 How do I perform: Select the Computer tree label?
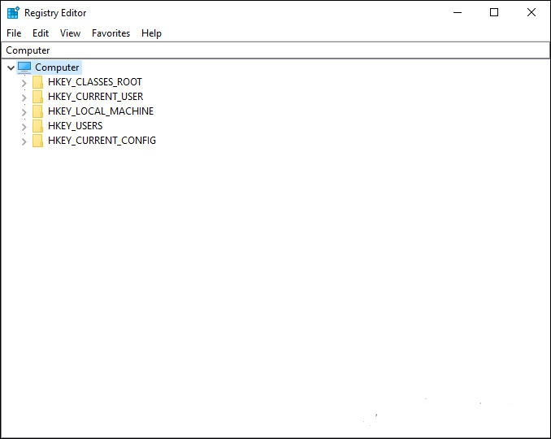pos(57,67)
